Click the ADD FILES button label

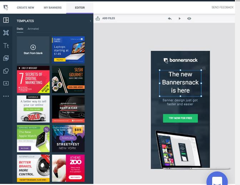109,18
